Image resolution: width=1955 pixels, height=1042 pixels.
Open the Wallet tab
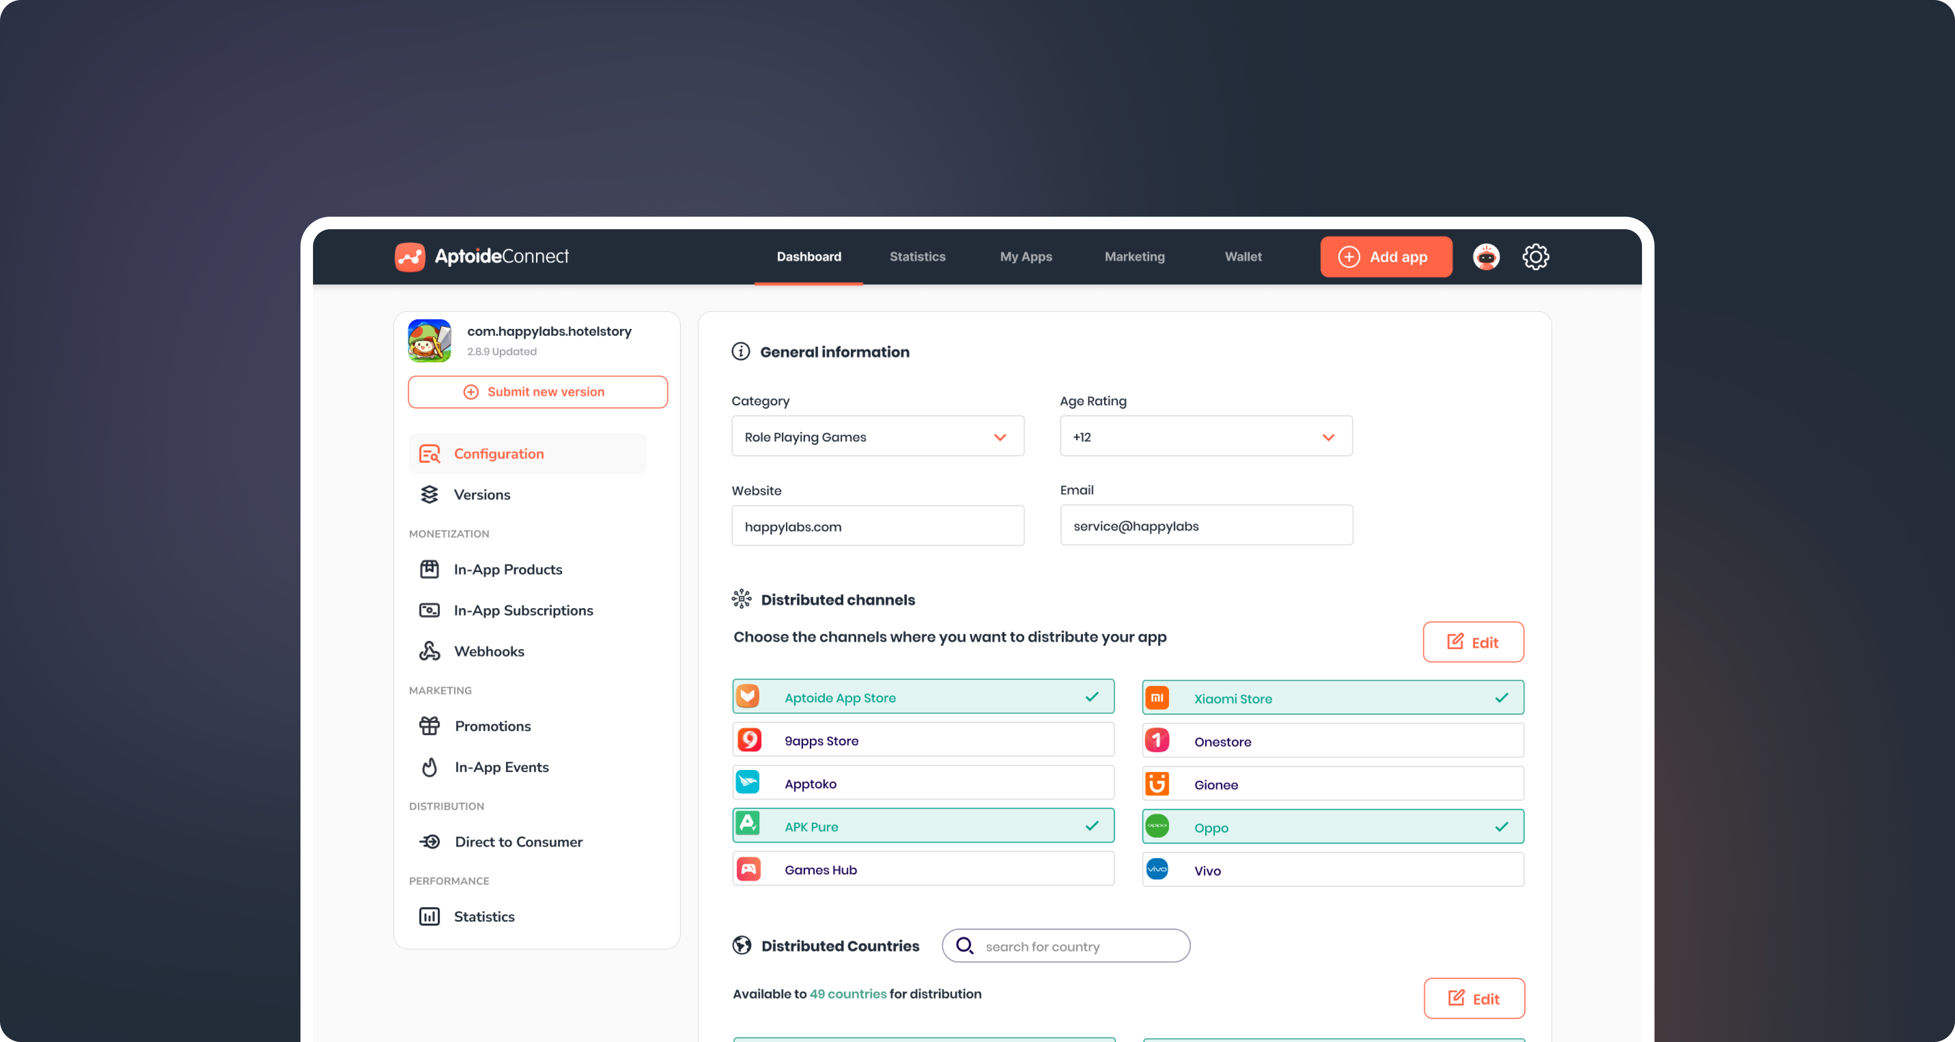tap(1242, 257)
